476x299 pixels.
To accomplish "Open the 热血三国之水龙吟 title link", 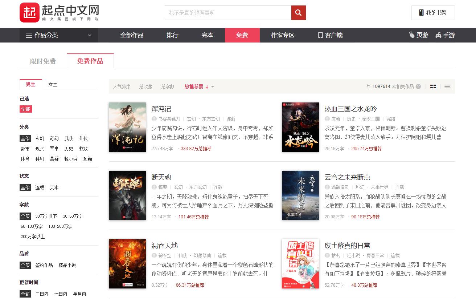I will (x=351, y=109).
